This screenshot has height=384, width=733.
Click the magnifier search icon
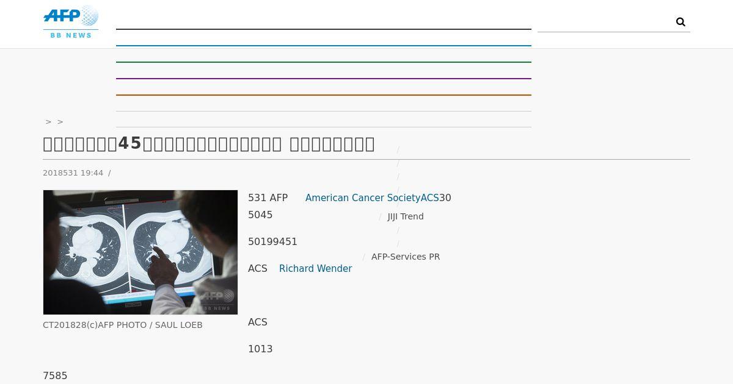[680, 22]
